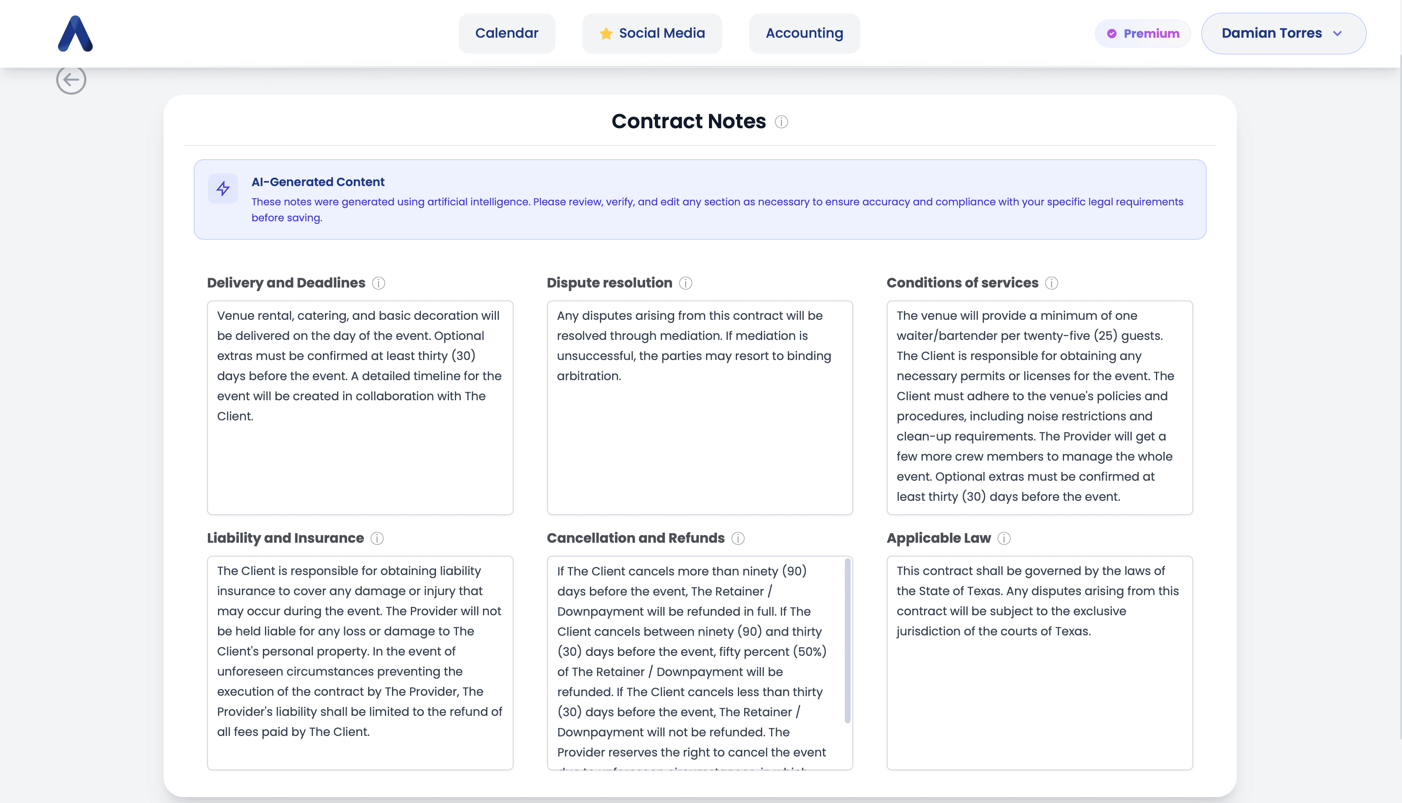Click the chevron next to Damian Torres

[1337, 34]
